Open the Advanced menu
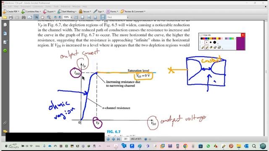The height and width of the screenshot is (151, 269). pos(66,7)
